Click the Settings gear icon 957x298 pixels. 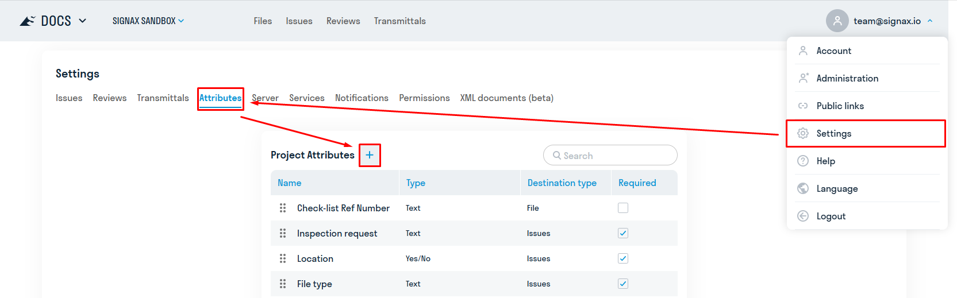coord(803,133)
